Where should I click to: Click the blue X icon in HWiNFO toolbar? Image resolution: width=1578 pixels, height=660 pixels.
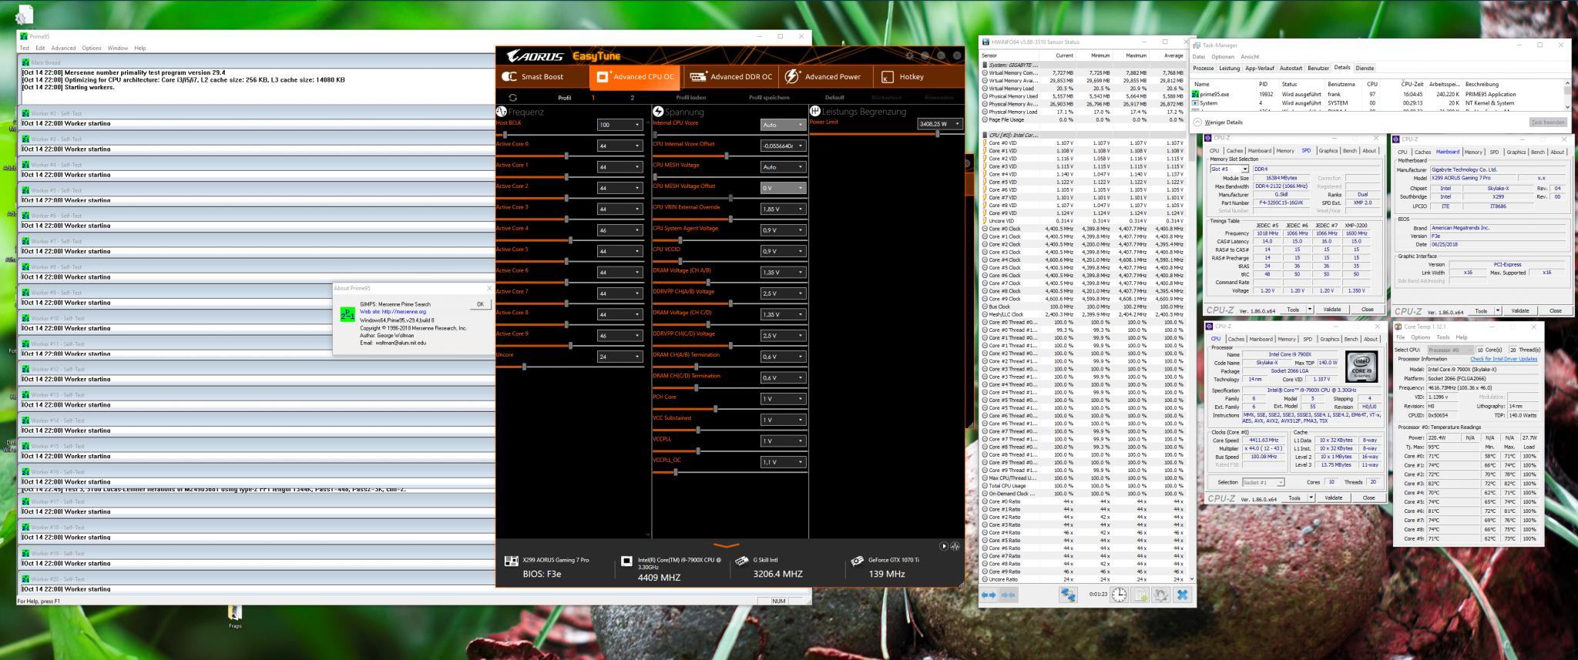(x=1183, y=595)
